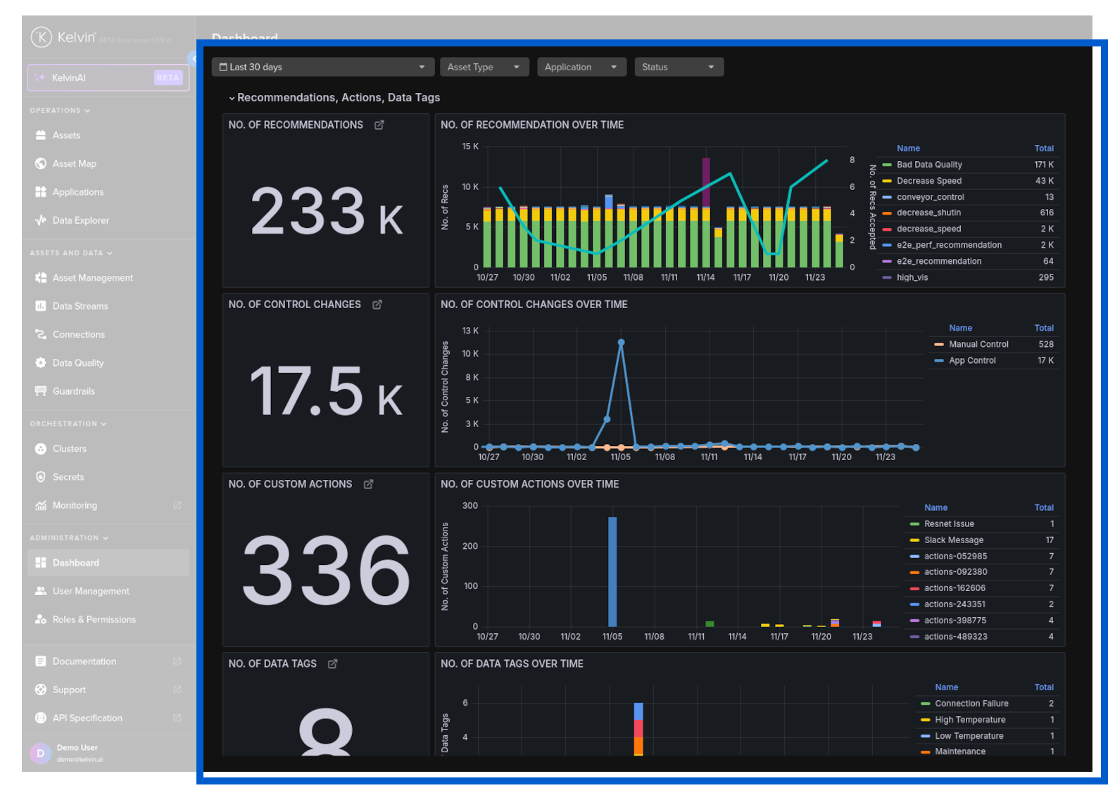
Task: Expand the Asset Type filter dropdown
Action: coord(484,67)
